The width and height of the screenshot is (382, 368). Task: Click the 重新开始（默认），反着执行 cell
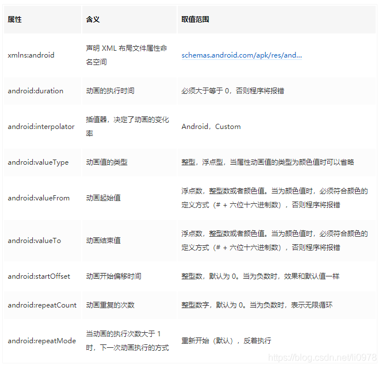tap(277, 341)
